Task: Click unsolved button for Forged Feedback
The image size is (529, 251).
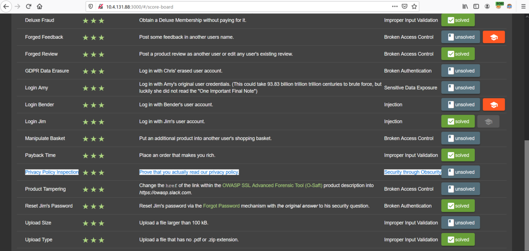Action: pyautogui.click(x=461, y=37)
